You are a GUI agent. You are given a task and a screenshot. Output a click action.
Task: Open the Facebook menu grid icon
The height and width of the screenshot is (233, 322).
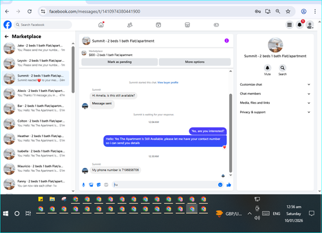289,25
